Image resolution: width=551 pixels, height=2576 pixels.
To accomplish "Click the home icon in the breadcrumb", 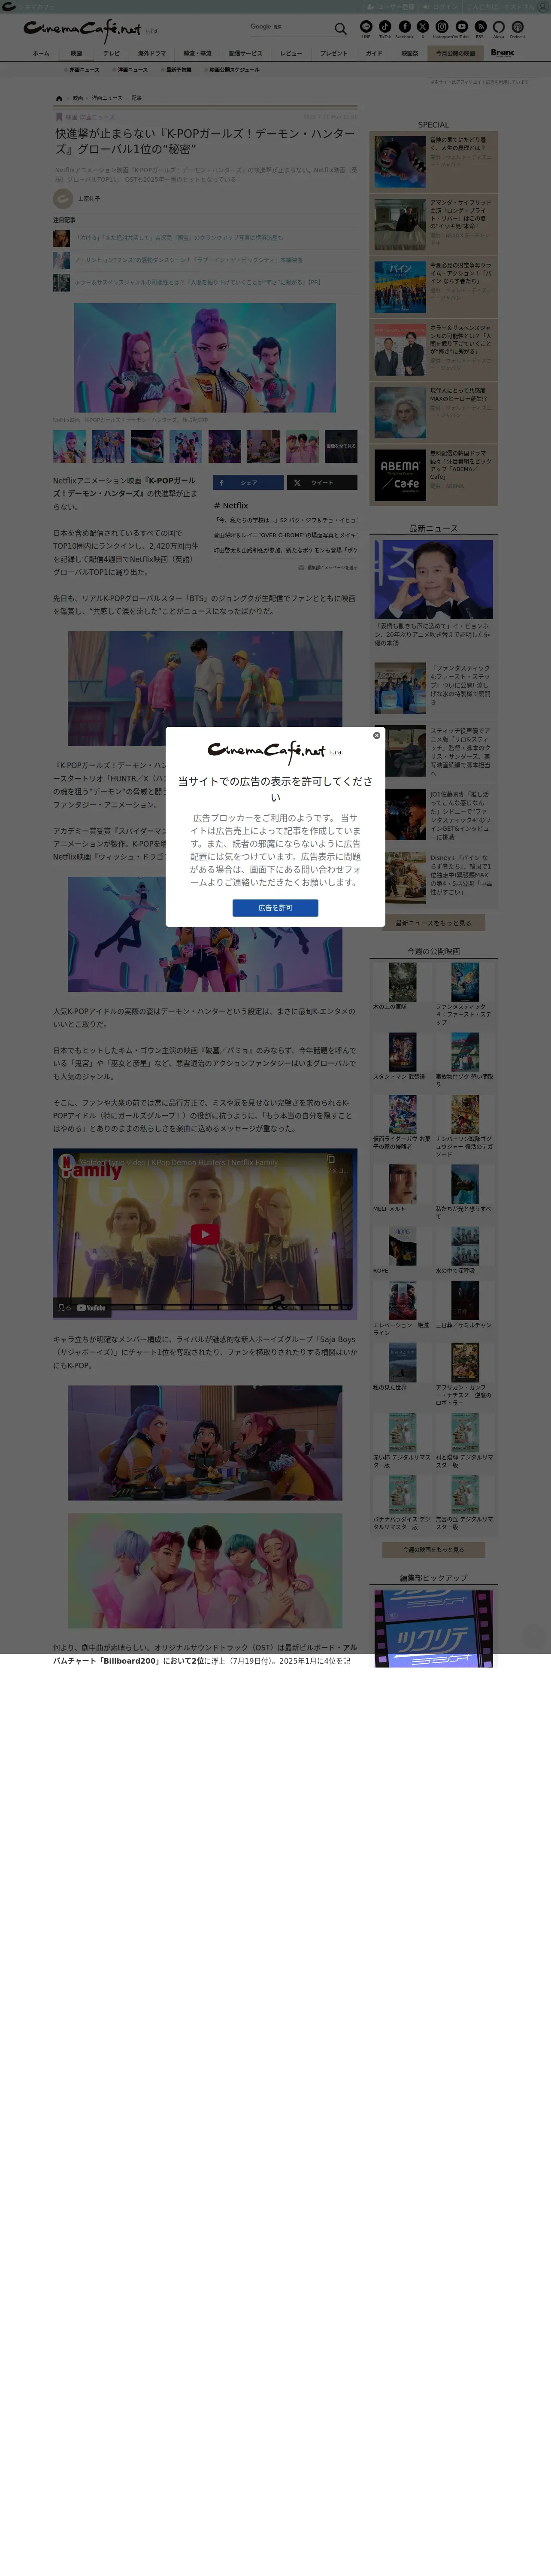I will [59, 98].
